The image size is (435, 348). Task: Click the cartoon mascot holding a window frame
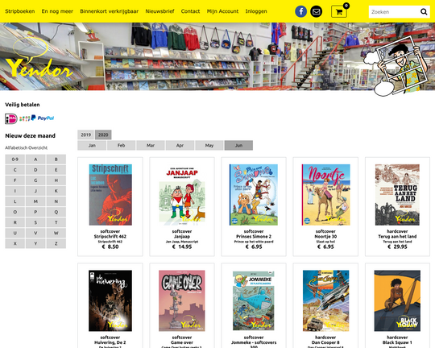point(399,68)
